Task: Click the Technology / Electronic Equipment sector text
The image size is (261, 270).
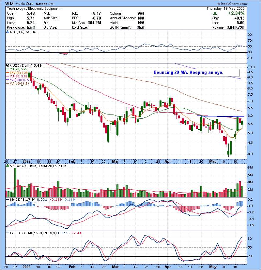Action: (x=34, y=8)
